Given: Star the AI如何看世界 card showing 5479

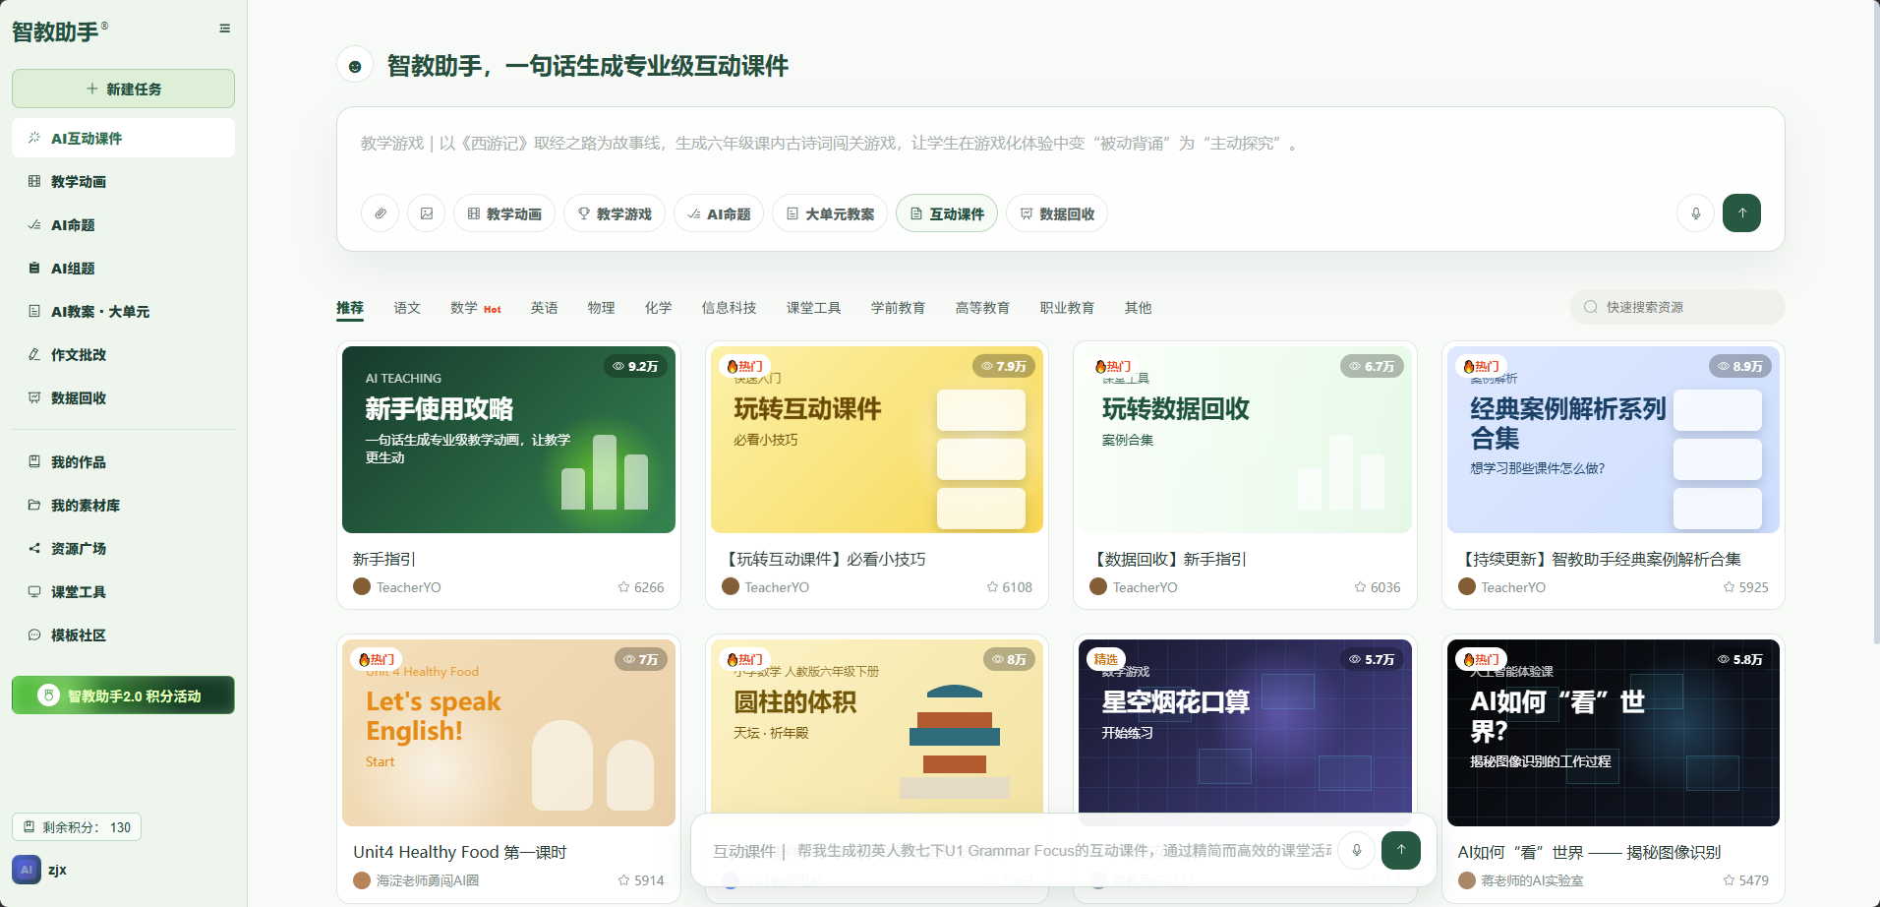Looking at the screenshot, I should coord(1729,880).
